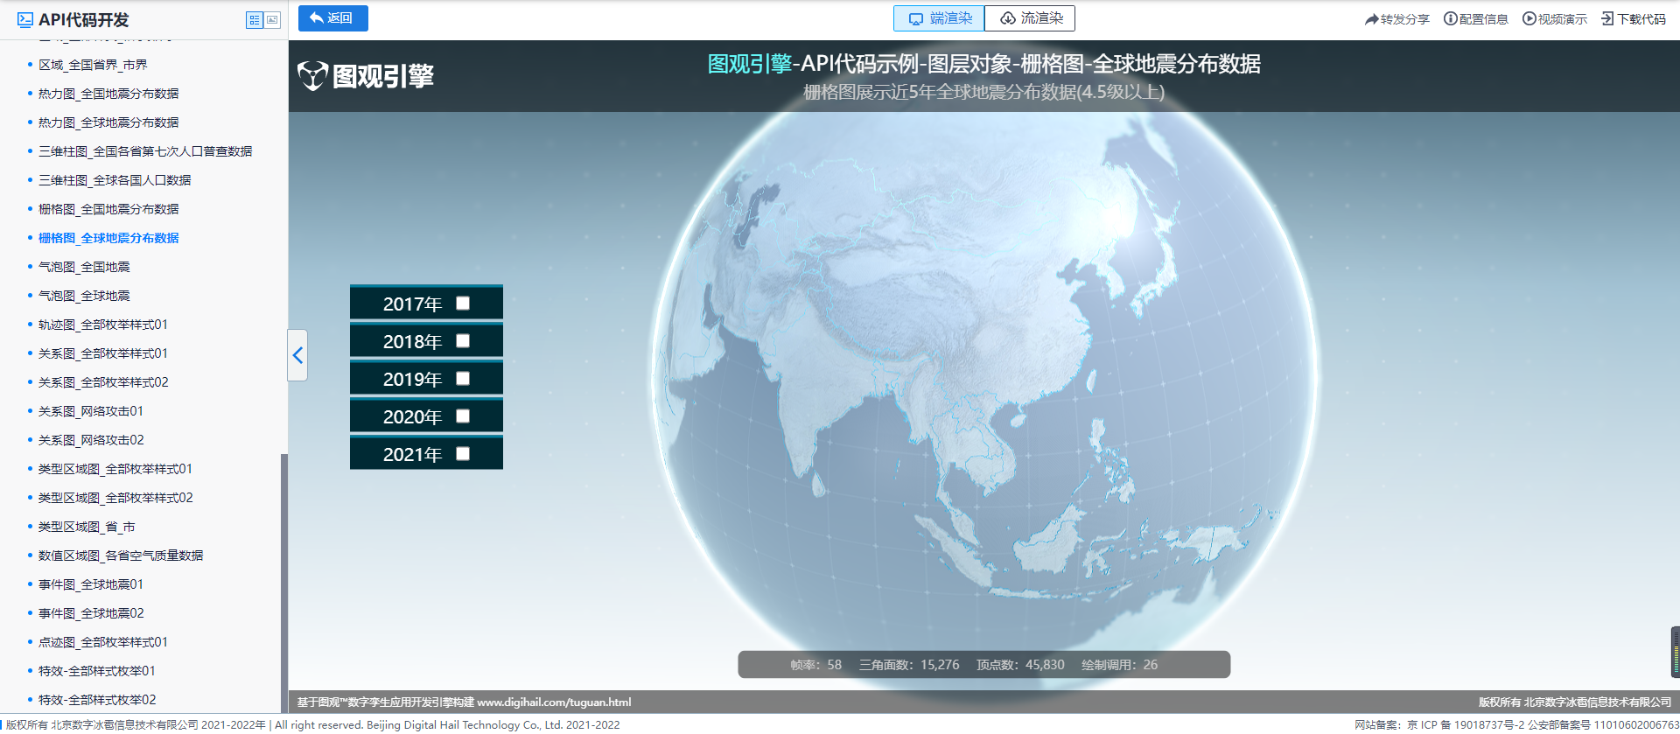Image resolution: width=1680 pixels, height=734 pixels.
Task: Enable the 2018年 checkbox
Action: (x=463, y=341)
